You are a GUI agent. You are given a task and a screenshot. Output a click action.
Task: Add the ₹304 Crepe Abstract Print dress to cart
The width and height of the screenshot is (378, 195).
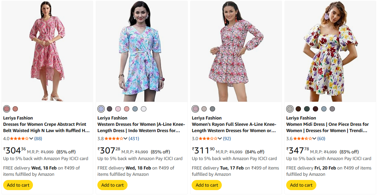click(x=18, y=185)
